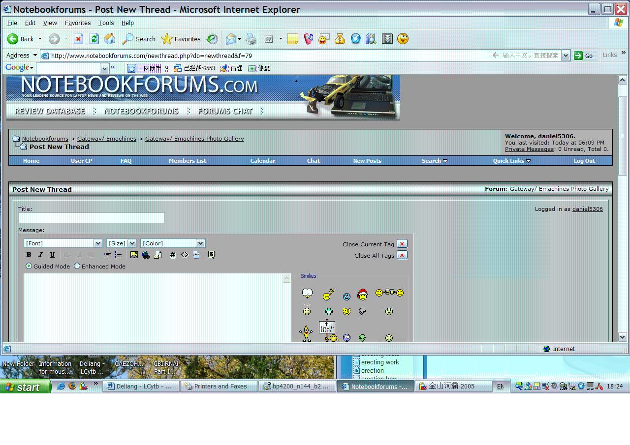
Task: Insert bulleted list in the message
Action: [x=118, y=255]
